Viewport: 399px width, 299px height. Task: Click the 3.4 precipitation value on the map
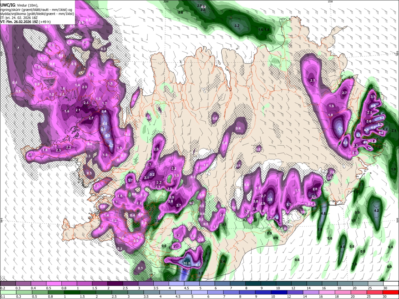104,111
